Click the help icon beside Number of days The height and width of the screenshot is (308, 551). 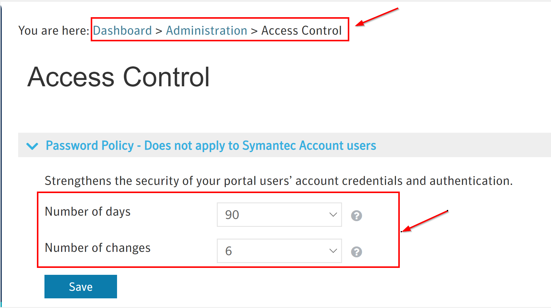tap(356, 215)
